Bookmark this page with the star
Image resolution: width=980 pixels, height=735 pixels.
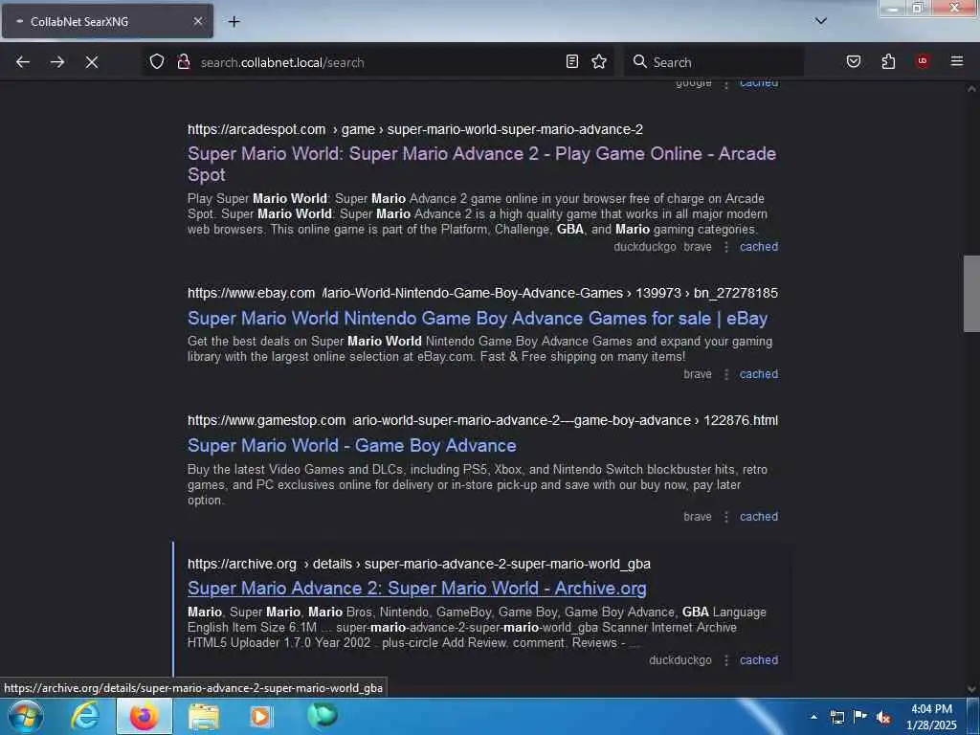[x=599, y=61]
